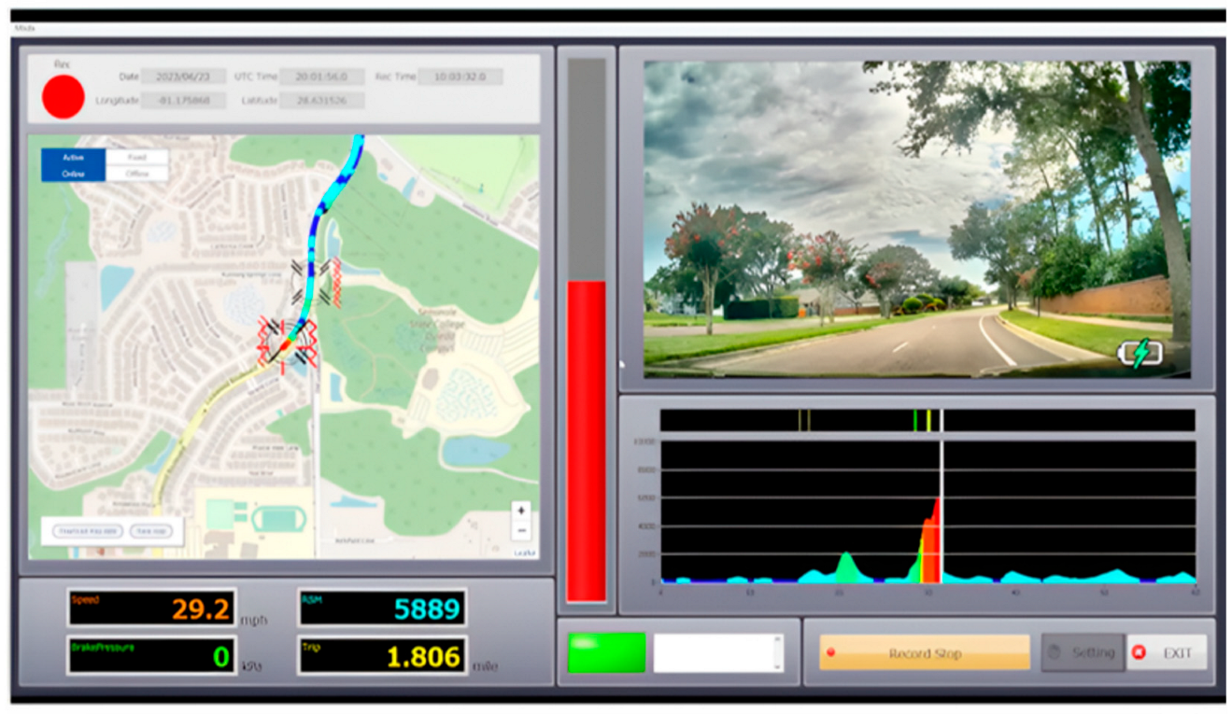Click the second pill button in map panel
1232x714 pixels.
click(x=151, y=531)
